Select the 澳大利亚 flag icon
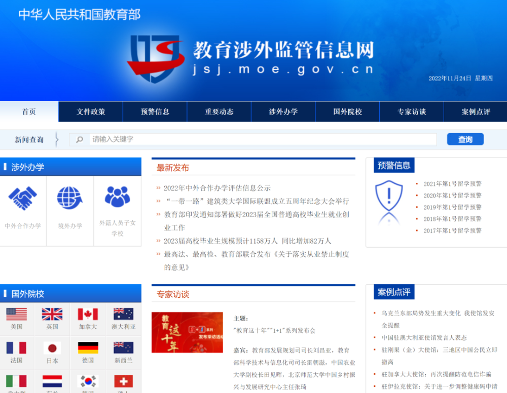The width and height of the screenshot is (507, 393). [x=124, y=314]
